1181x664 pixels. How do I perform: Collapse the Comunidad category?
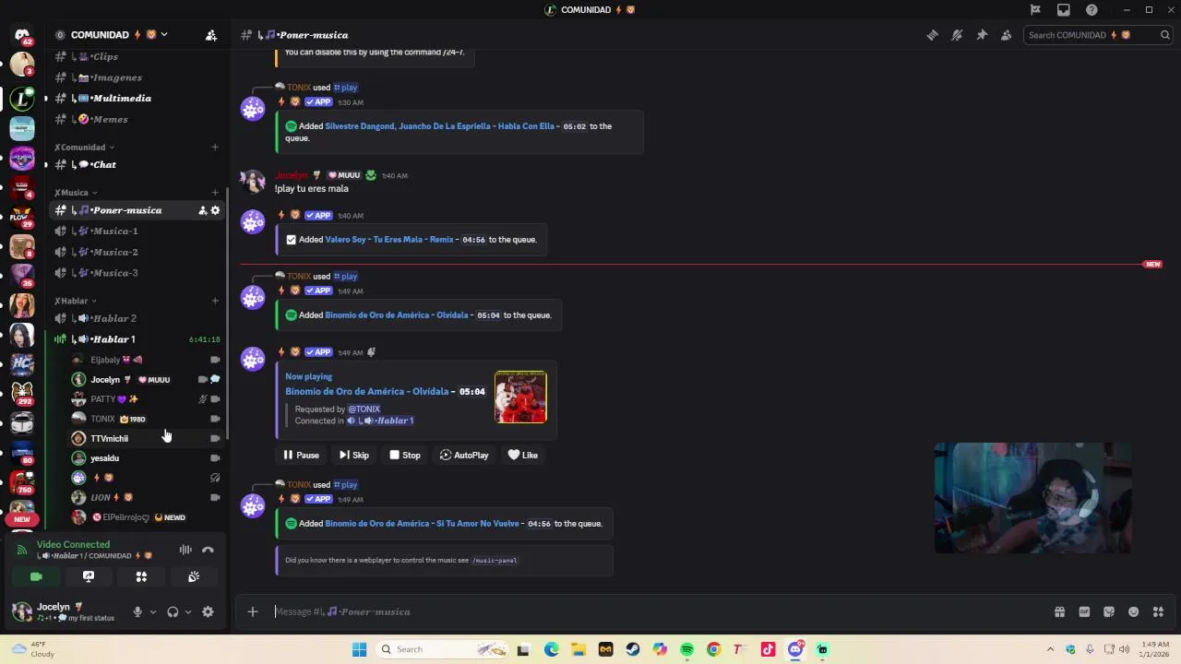(x=84, y=147)
